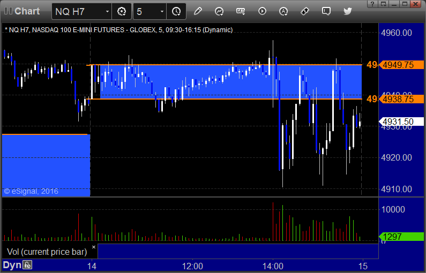Open the time template clock icon
The width and height of the screenshot is (426, 273).
click(176, 11)
